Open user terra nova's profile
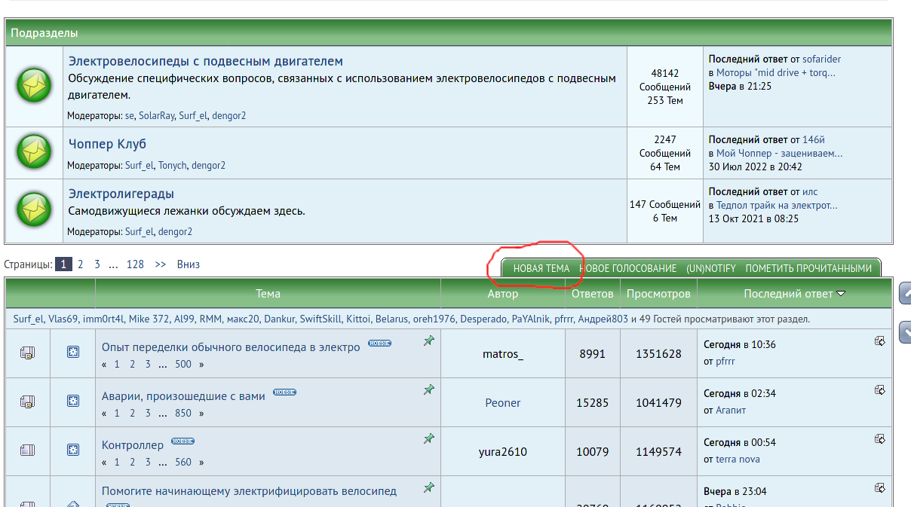This screenshot has height=507, width=911. pos(738,459)
